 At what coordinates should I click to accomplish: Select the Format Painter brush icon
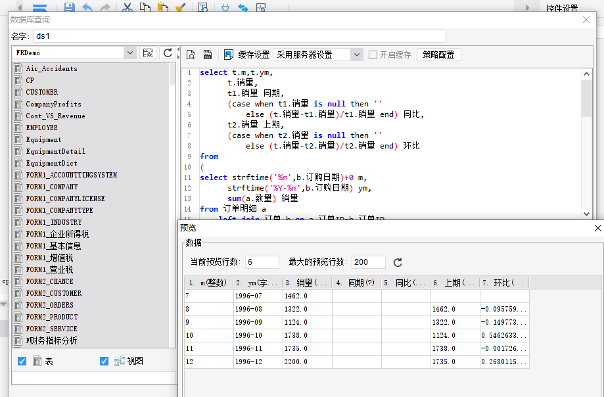click(x=180, y=7)
